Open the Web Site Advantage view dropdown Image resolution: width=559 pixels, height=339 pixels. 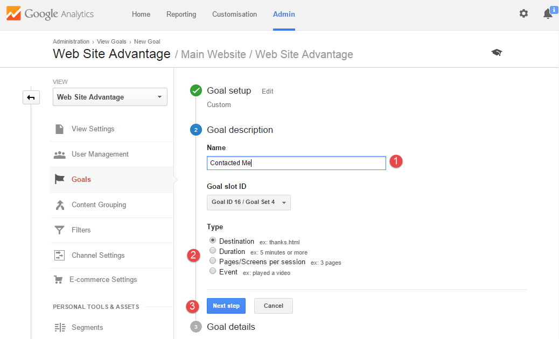110,97
